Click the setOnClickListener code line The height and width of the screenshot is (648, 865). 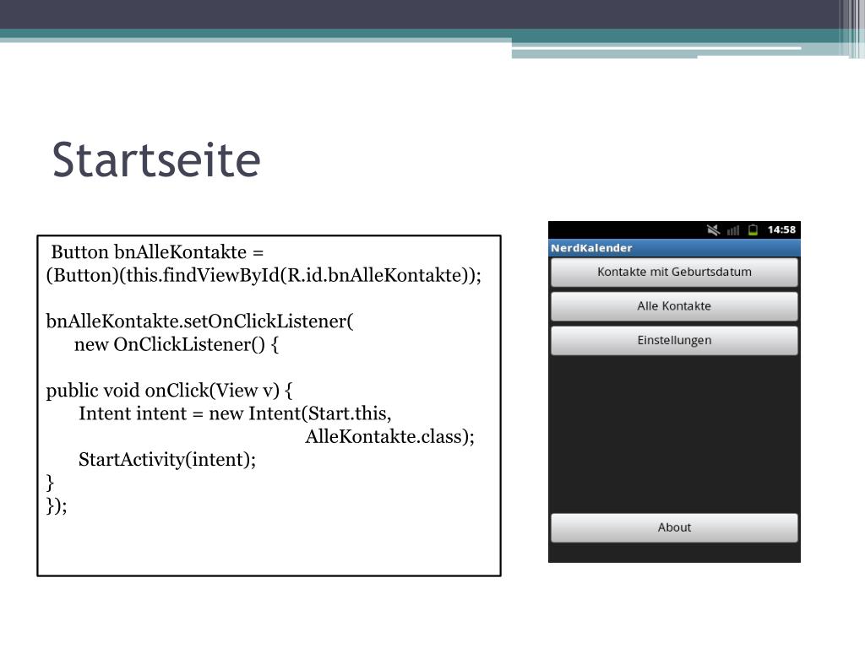tap(199, 321)
